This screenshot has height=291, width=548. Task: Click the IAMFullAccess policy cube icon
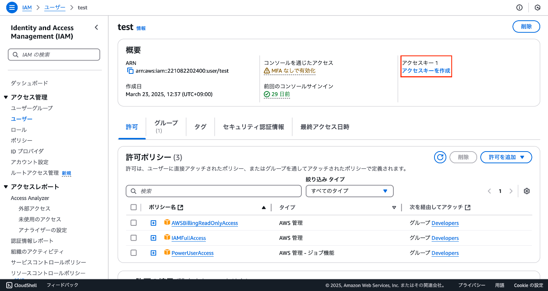click(x=167, y=237)
